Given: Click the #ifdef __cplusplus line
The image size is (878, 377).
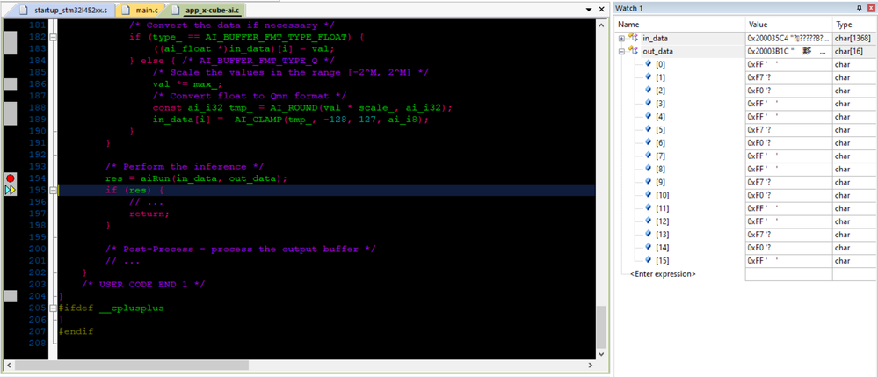Looking at the screenshot, I should [111, 308].
